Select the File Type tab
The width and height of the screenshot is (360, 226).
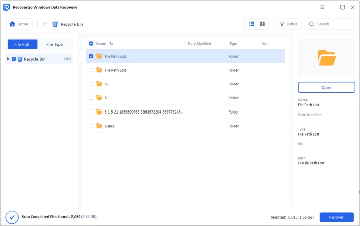(55, 44)
